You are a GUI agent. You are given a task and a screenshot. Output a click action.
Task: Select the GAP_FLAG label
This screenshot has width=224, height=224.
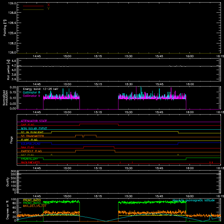28,125
